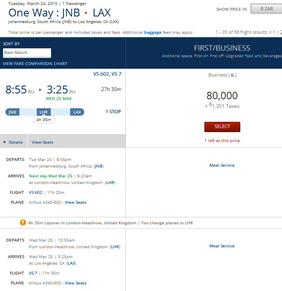Click the LAX segment on the route bar
The height and width of the screenshot is (291, 282).
(x=77, y=112)
